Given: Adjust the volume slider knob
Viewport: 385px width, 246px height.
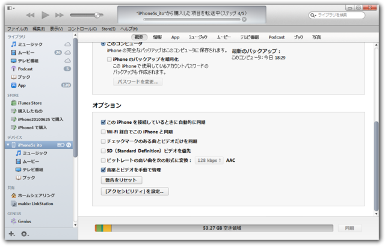Looking at the screenshot, I should pos(97,15).
